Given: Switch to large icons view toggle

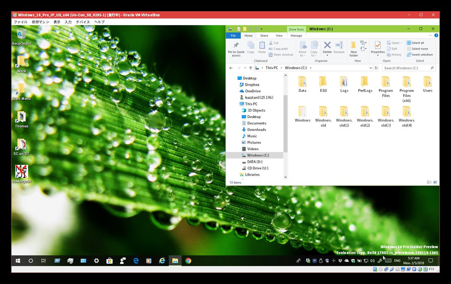Looking at the screenshot, I should (x=436, y=182).
